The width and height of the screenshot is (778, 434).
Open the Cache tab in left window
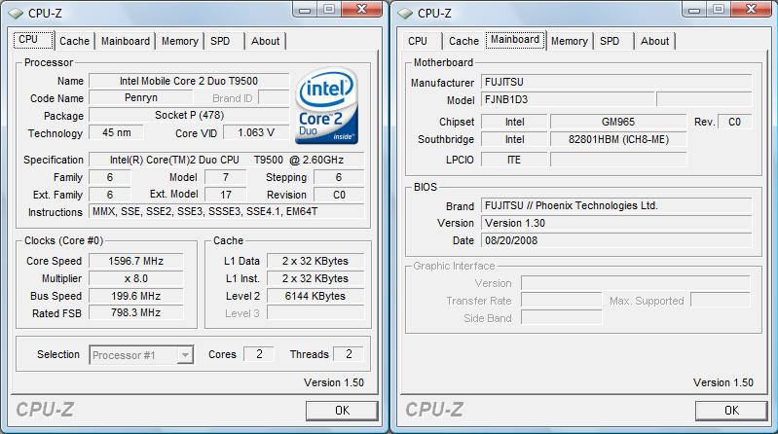(x=74, y=41)
